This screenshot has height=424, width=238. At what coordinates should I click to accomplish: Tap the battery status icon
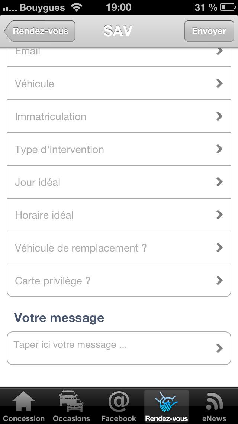pyautogui.click(x=227, y=7)
